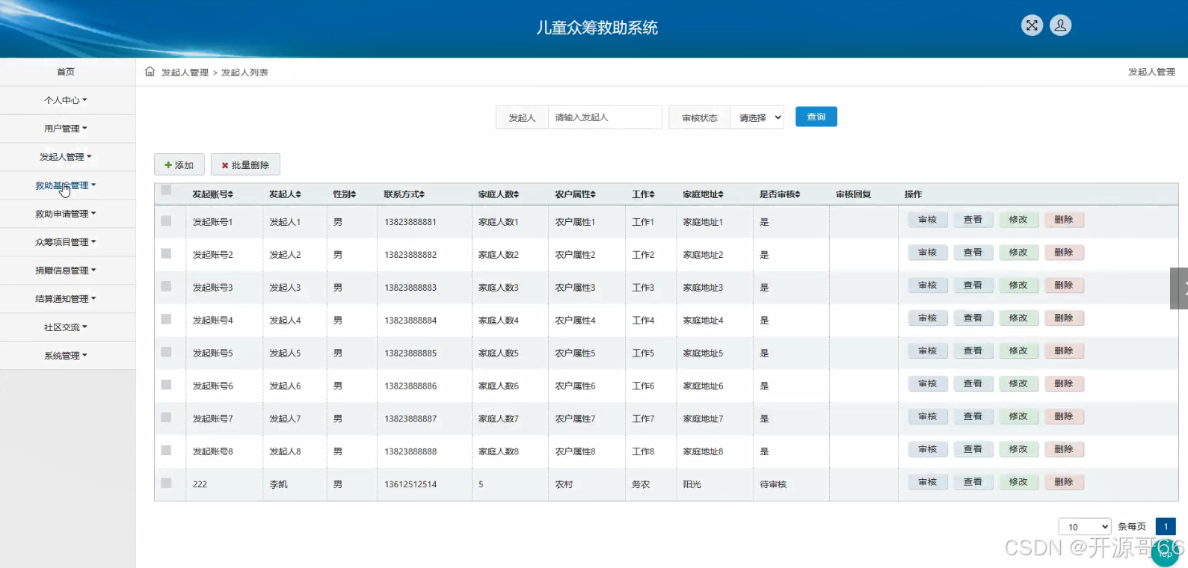Click the 13612512514 phone cell
This screenshot has height=568, width=1188.
[410, 484]
